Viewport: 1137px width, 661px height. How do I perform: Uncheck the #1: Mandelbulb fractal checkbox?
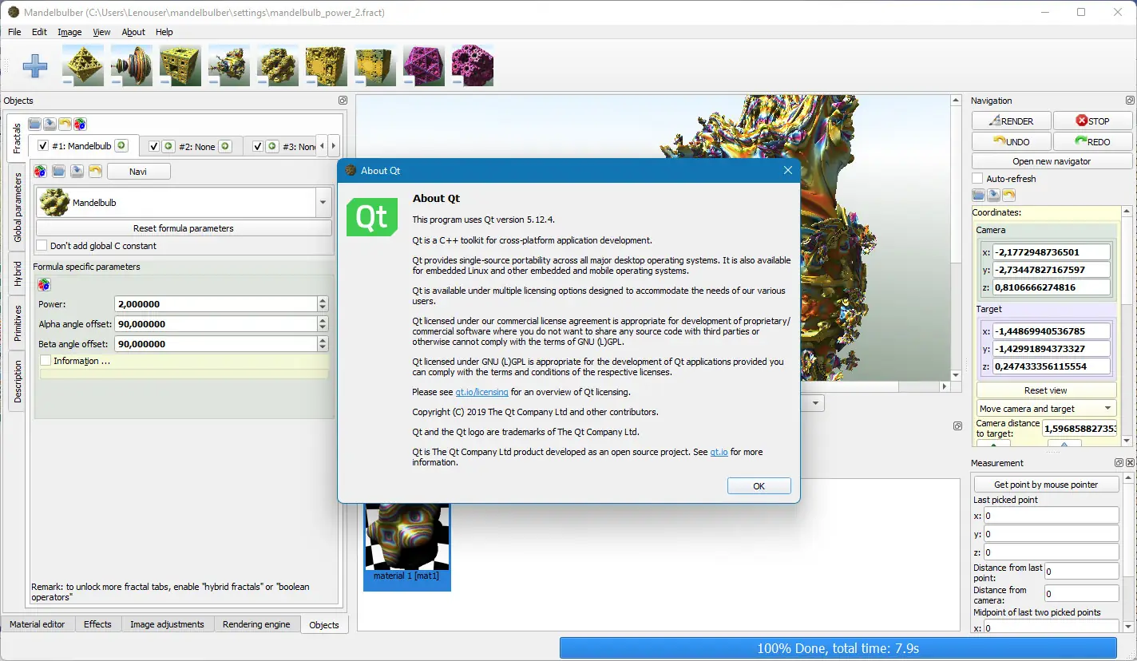43,146
